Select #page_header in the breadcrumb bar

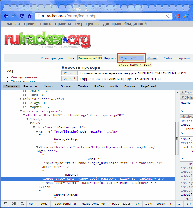pyautogui.click(x=120, y=204)
